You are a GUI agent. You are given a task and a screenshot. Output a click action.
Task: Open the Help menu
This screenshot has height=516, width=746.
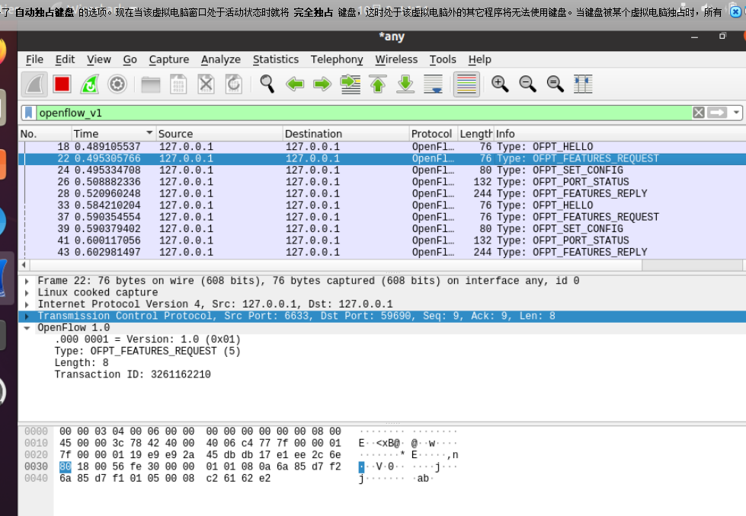click(479, 59)
